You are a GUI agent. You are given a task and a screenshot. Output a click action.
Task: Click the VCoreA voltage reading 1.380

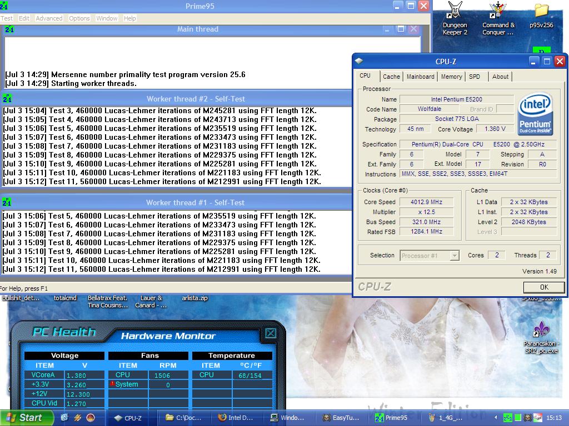[76, 376]
